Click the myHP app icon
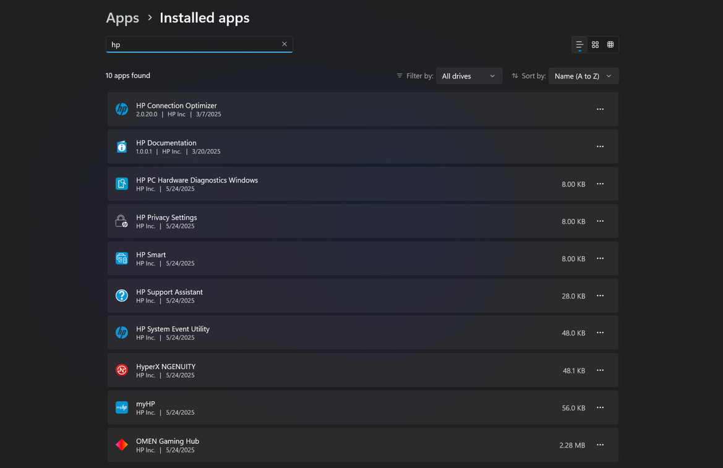 tap(122, 407)
